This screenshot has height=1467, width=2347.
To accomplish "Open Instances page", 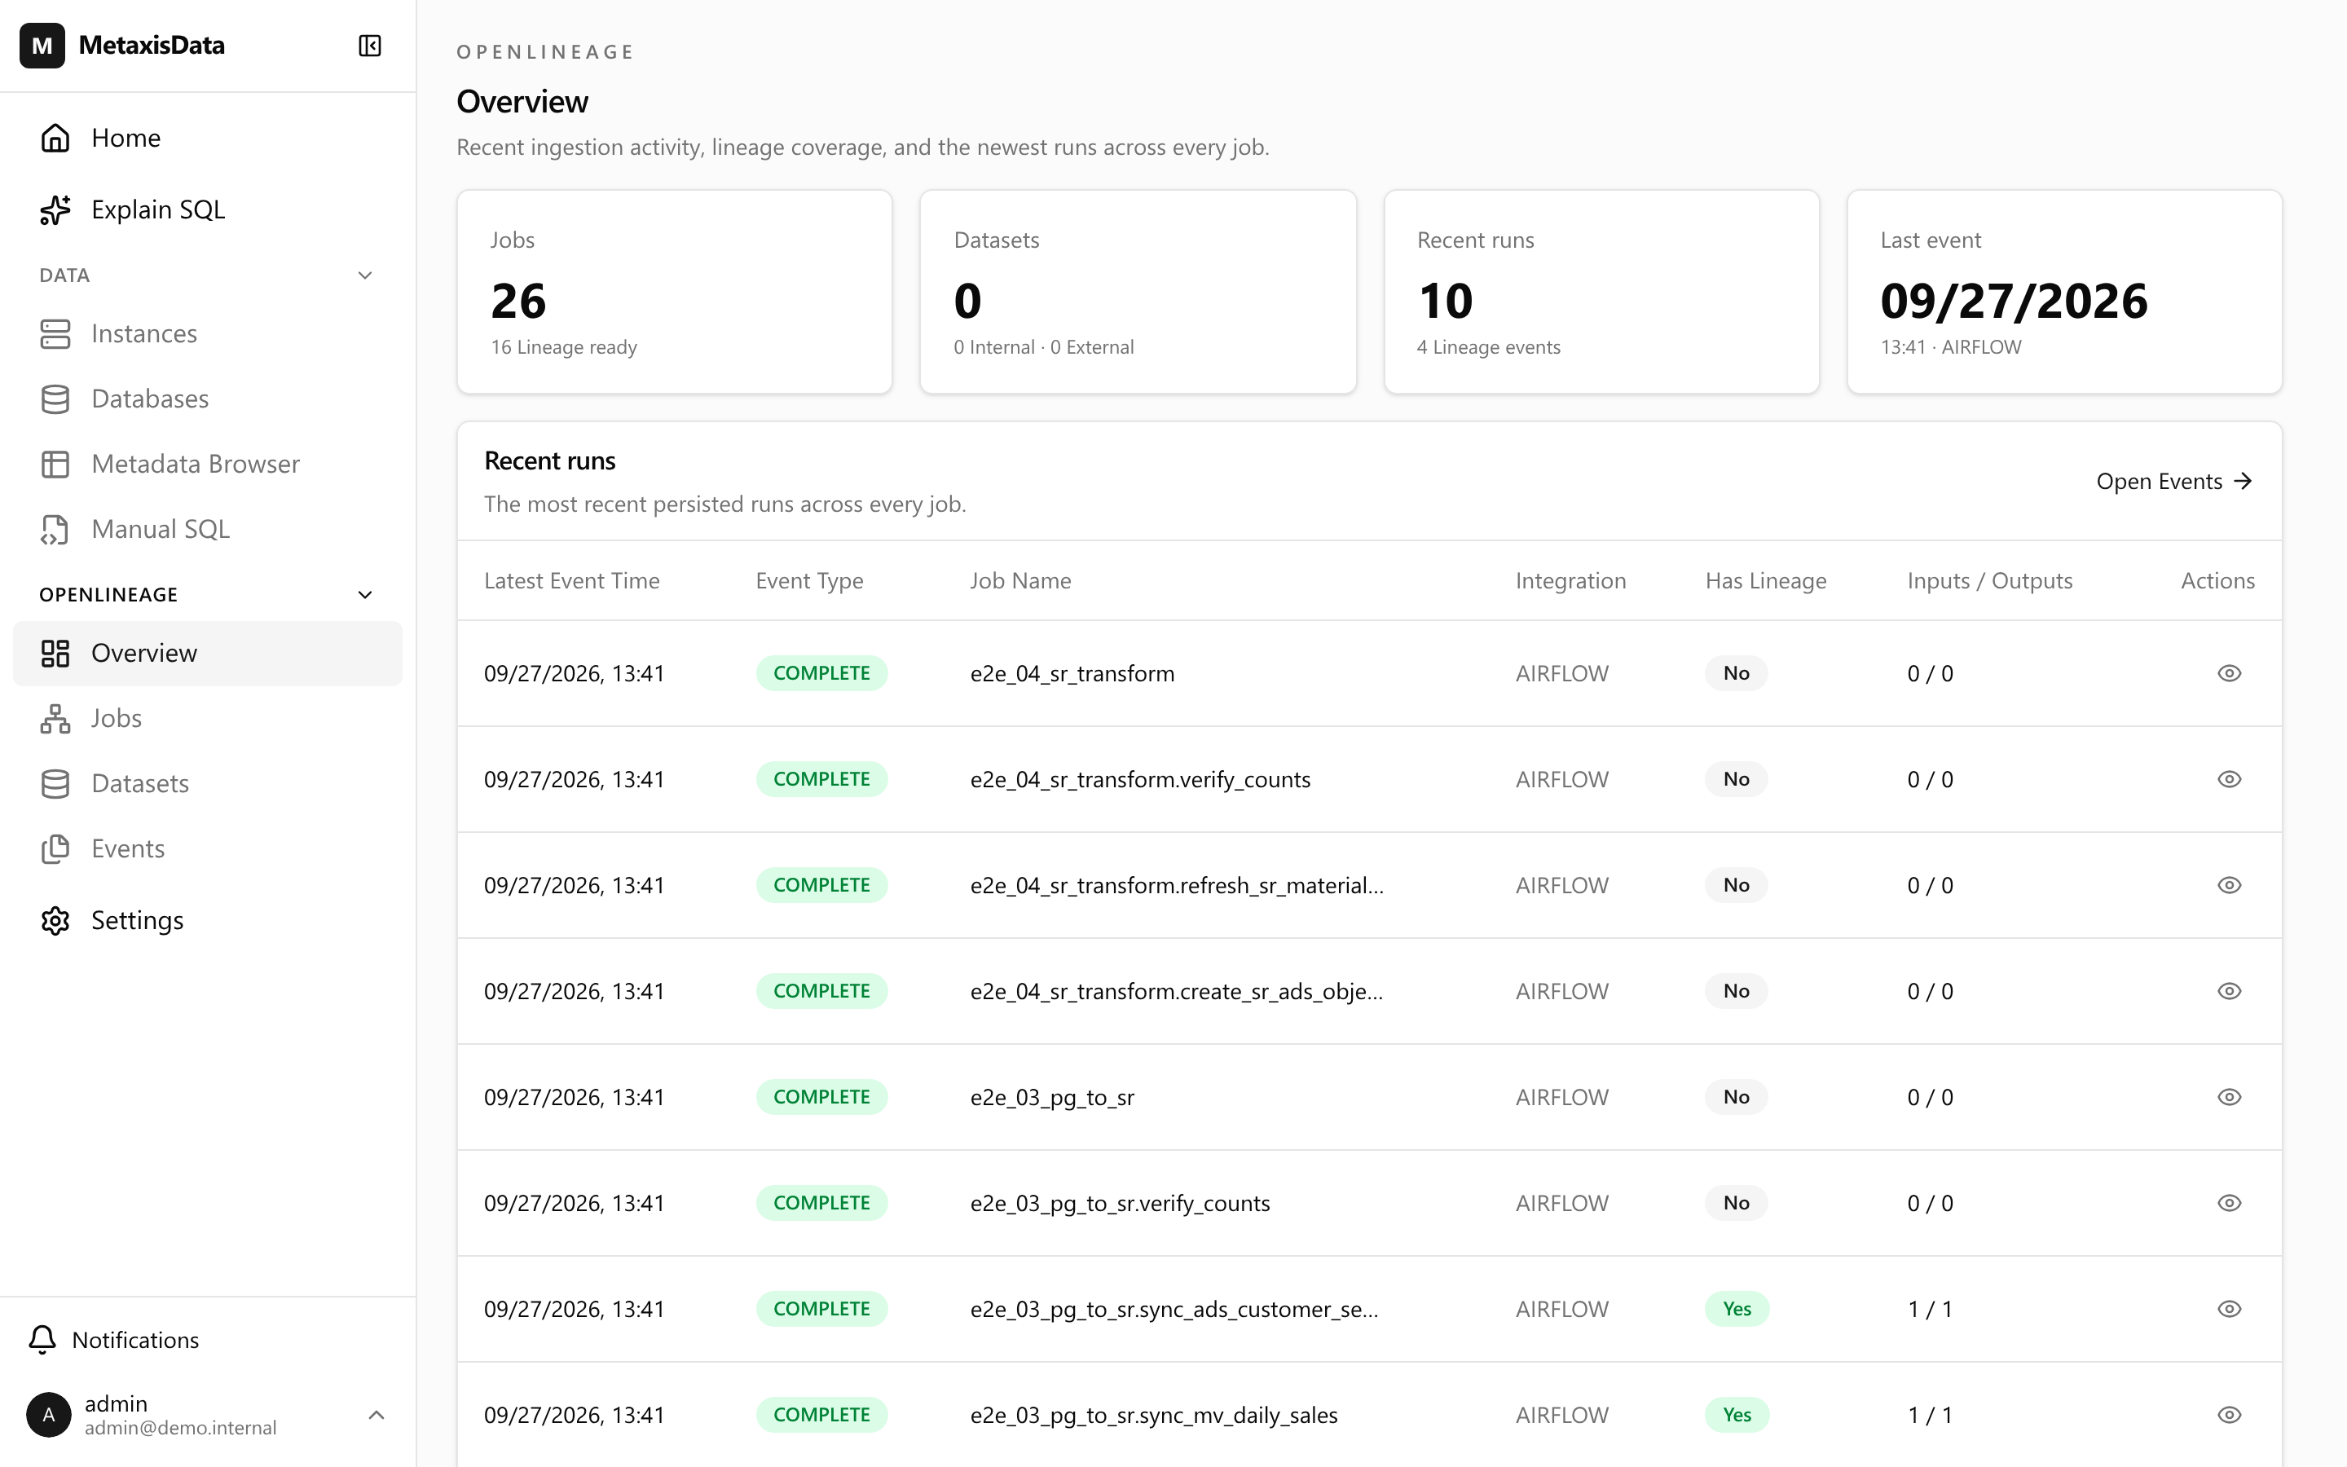I will [x=208, y=334].
